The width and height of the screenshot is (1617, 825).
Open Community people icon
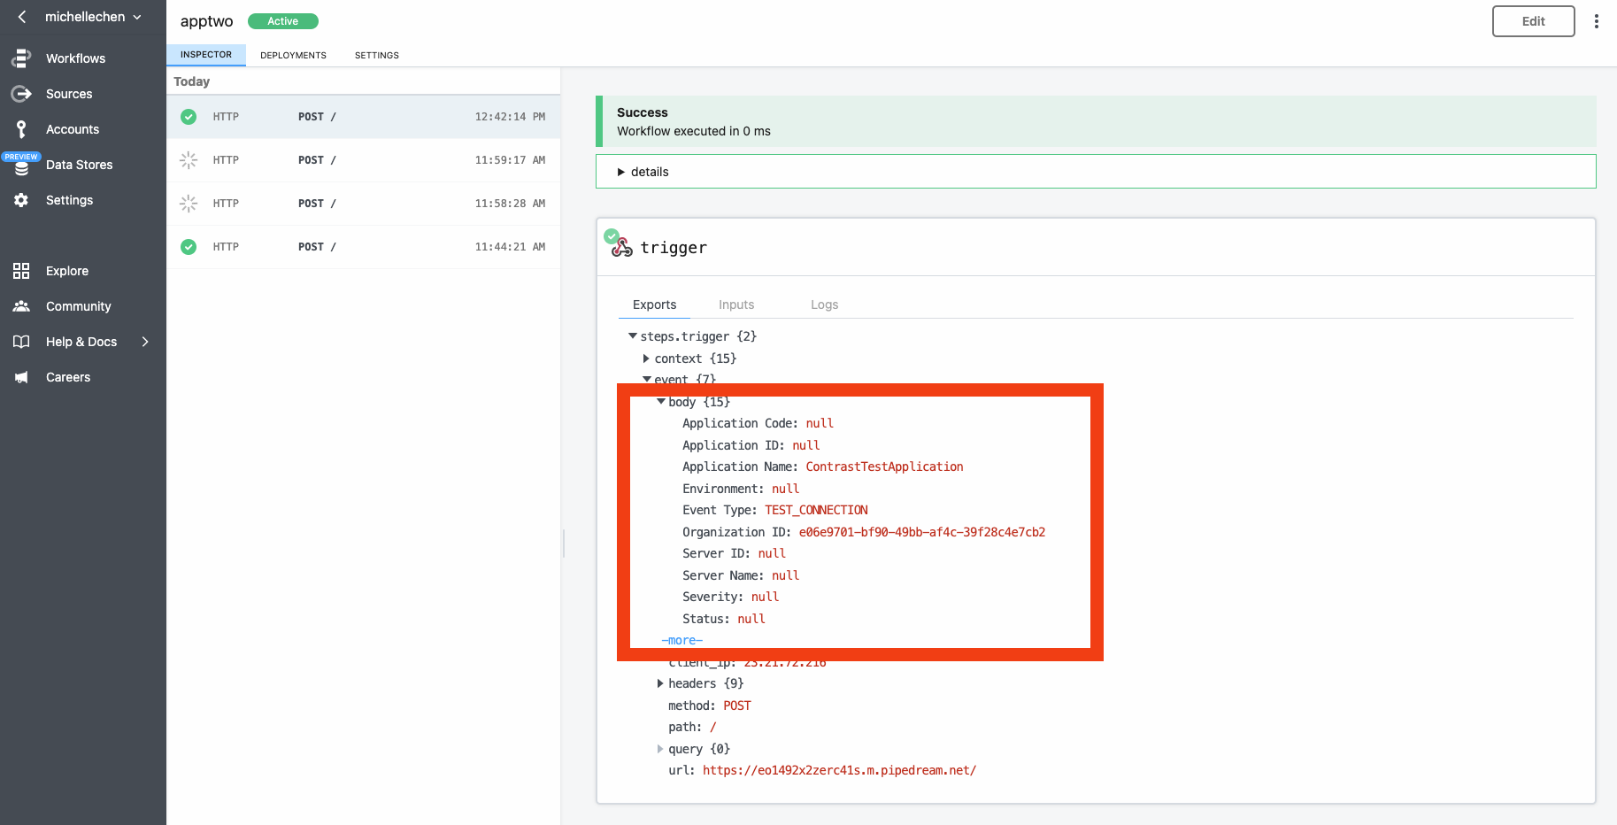coord(21,306)
